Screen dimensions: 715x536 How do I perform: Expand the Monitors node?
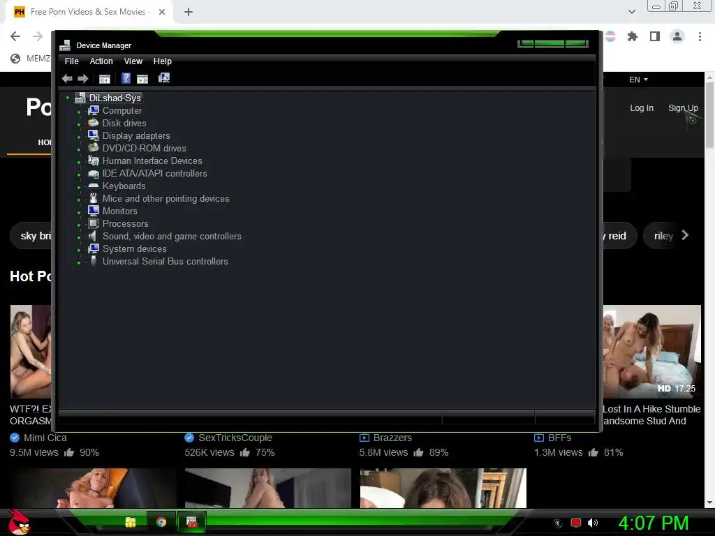79,212
